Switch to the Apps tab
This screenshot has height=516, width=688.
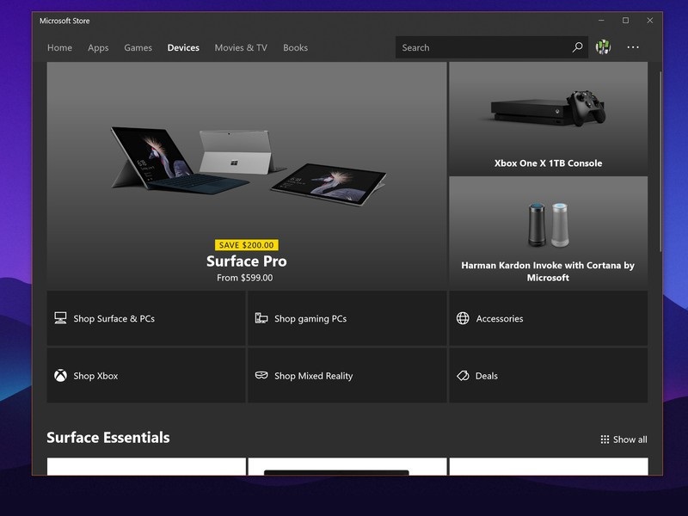98,47
